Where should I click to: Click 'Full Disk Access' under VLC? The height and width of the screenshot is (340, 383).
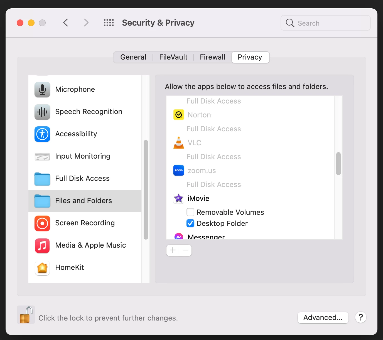pos(214,157)
